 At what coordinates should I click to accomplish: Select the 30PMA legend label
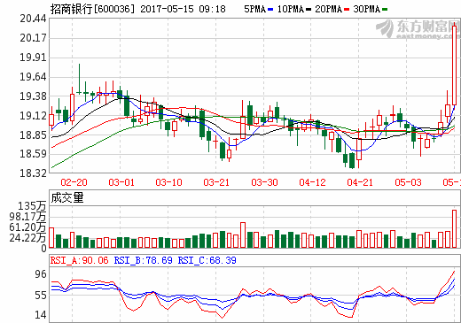366,9
